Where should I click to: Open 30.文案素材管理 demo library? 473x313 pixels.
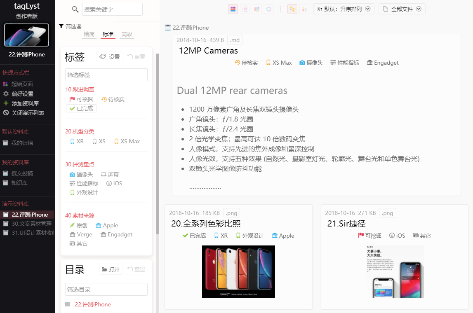click(x=28, y=224)
